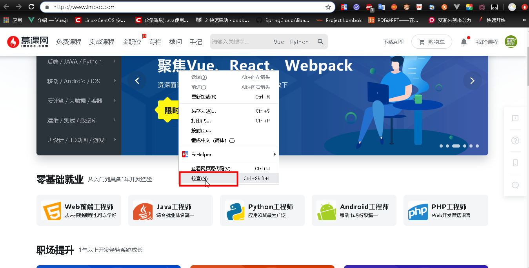Click the user avatar in top bar

click(511, 41)
